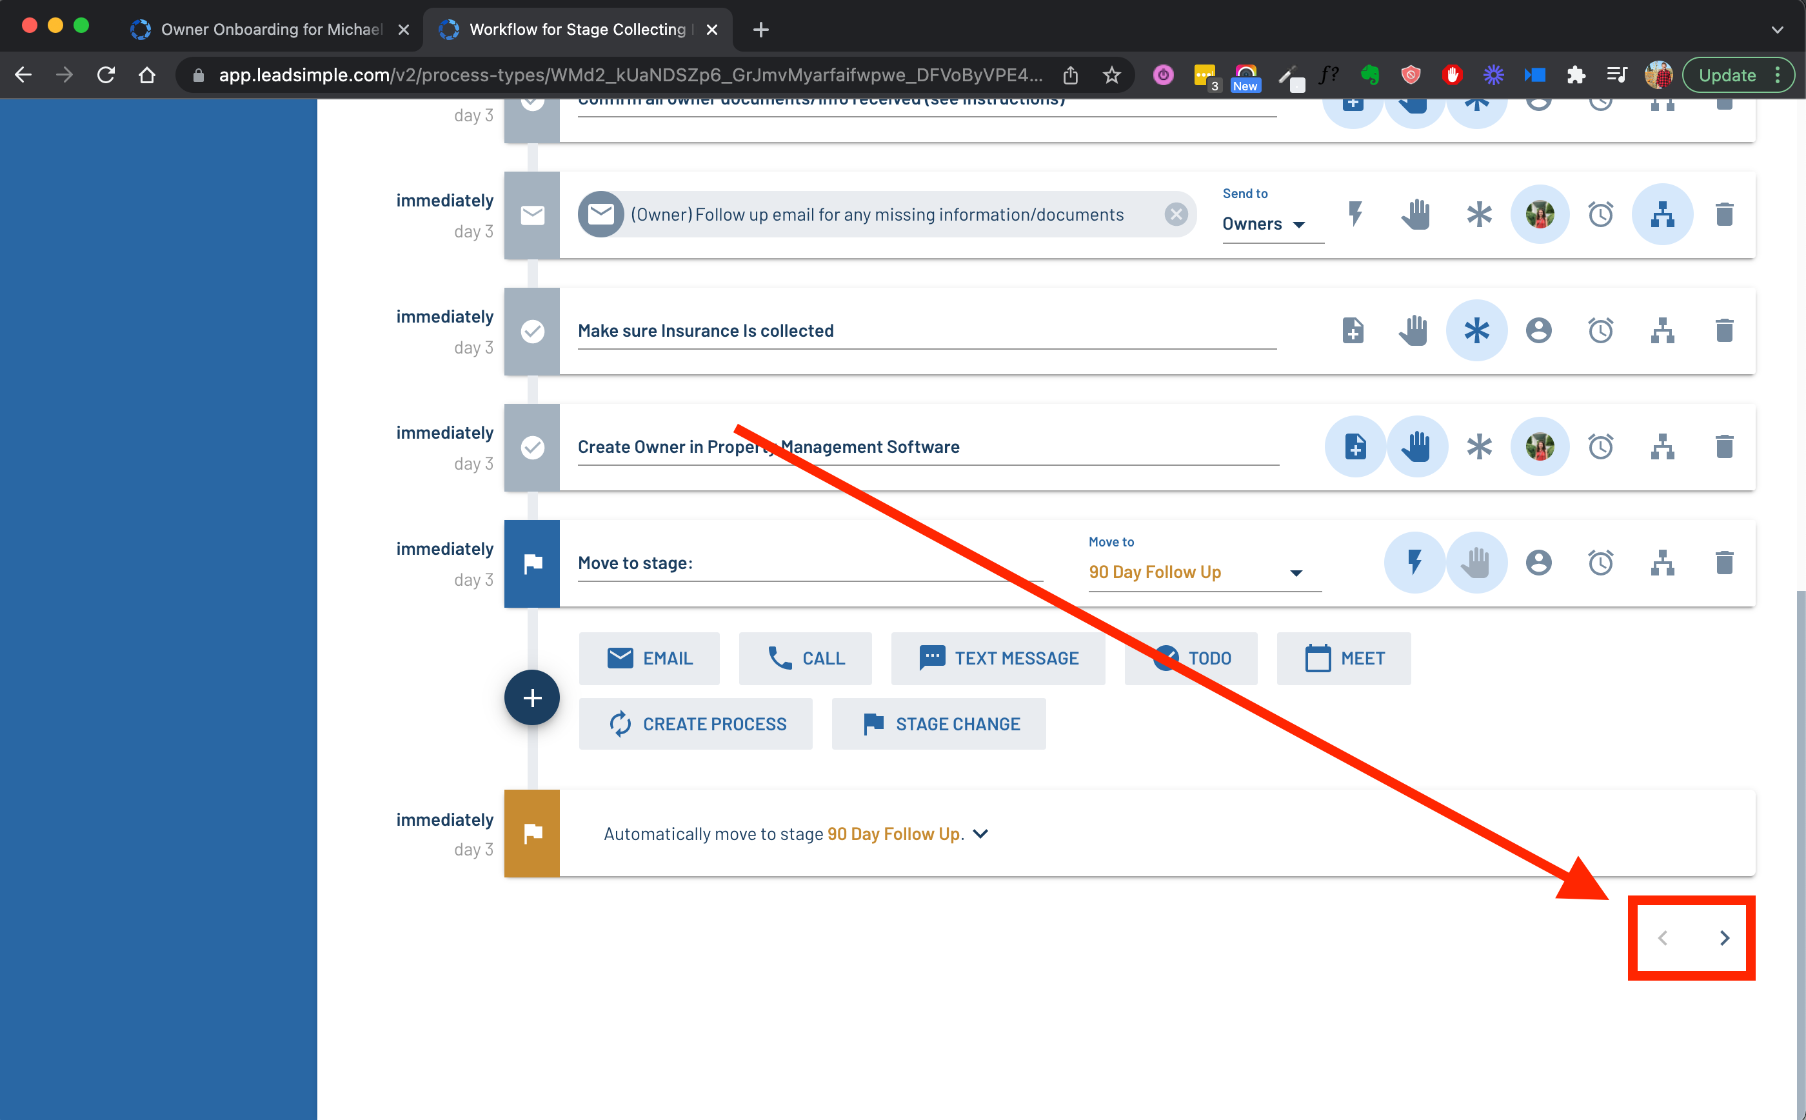Screen dimensions: 1806x1120
Task: Set clock timer on Move to stage row
Action: tap(1601, 562)
